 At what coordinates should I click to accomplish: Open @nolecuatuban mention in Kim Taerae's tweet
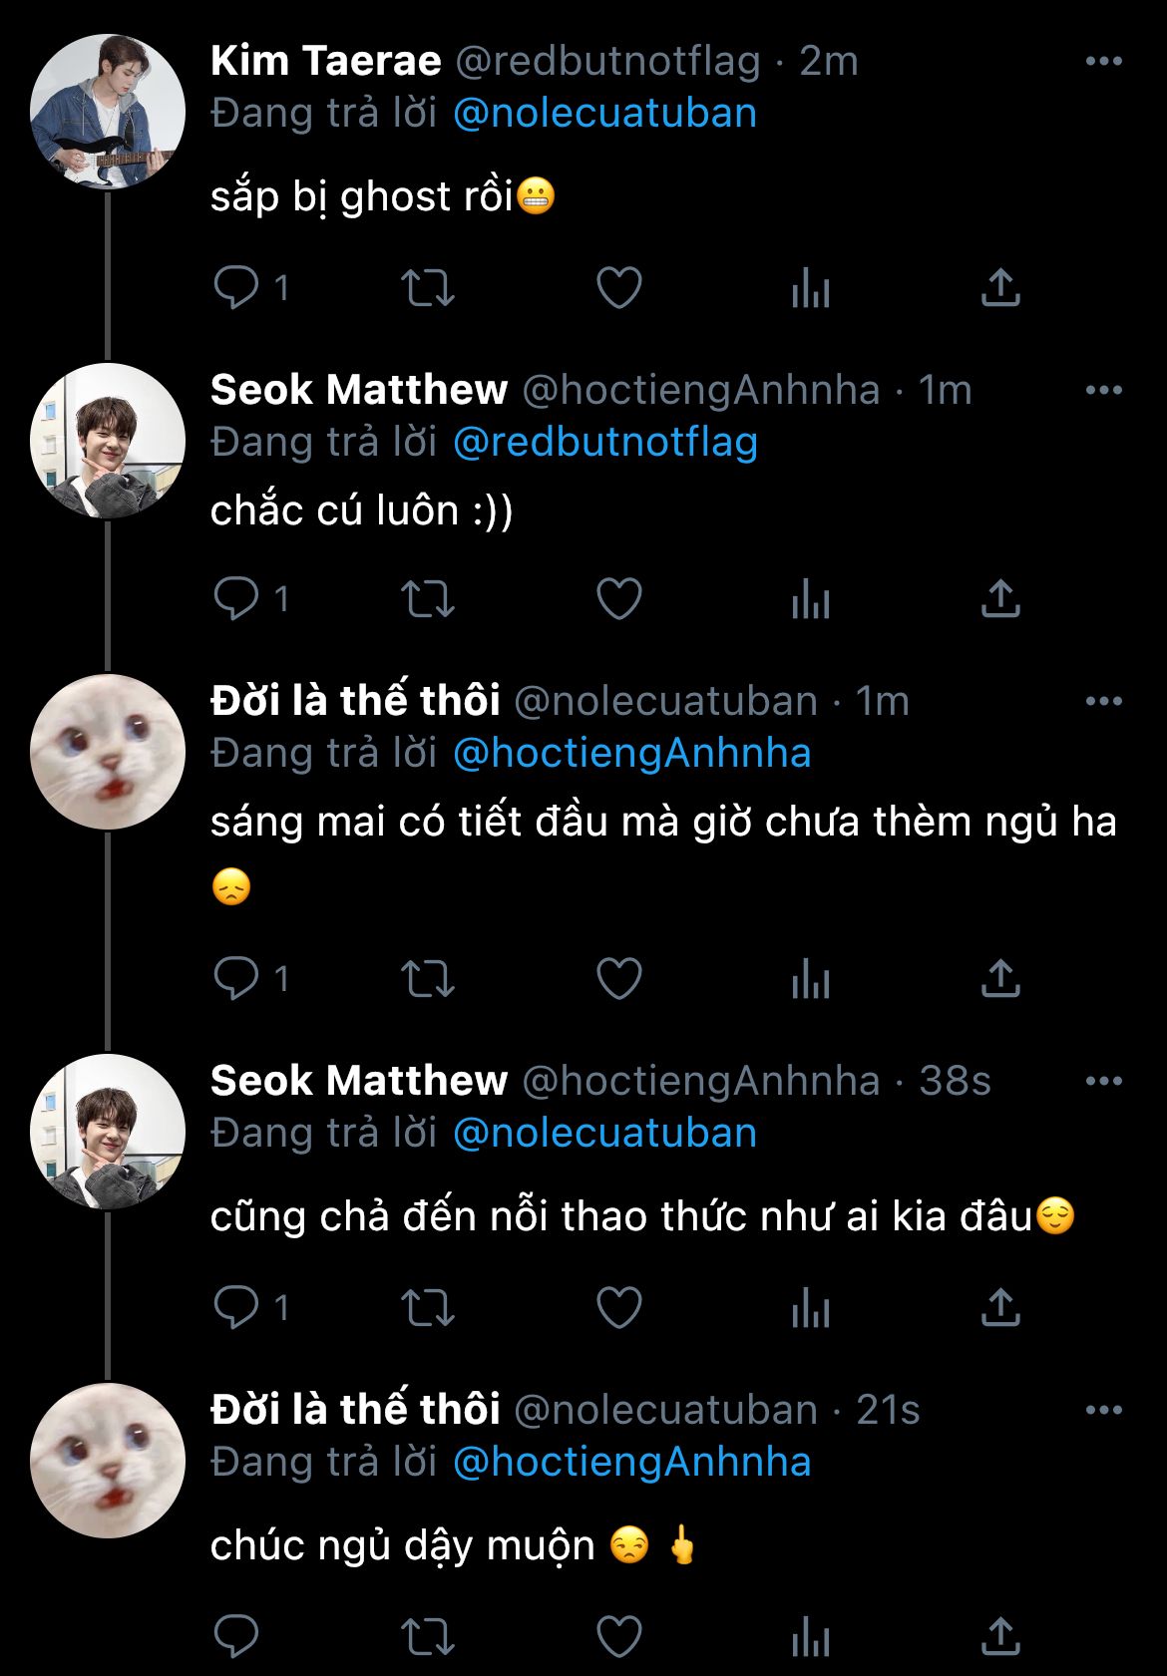604,114
